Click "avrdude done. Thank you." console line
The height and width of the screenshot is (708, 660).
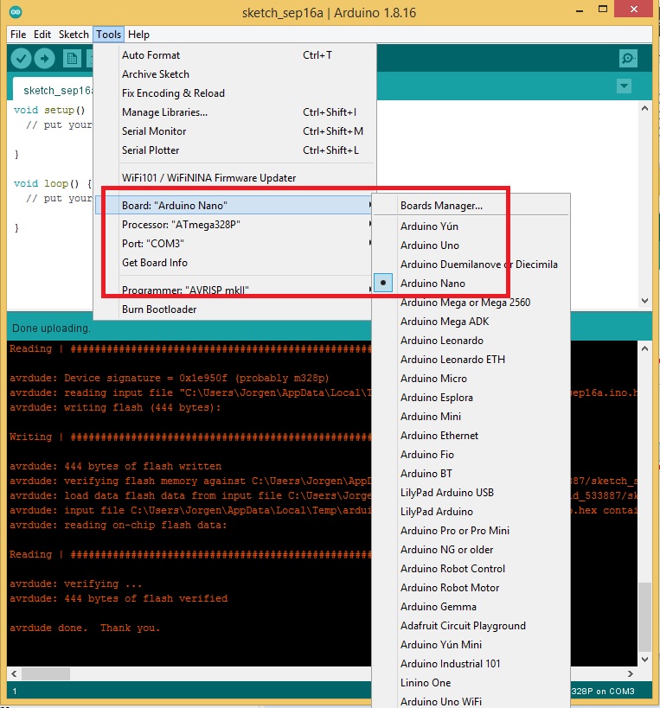[85, 628]
